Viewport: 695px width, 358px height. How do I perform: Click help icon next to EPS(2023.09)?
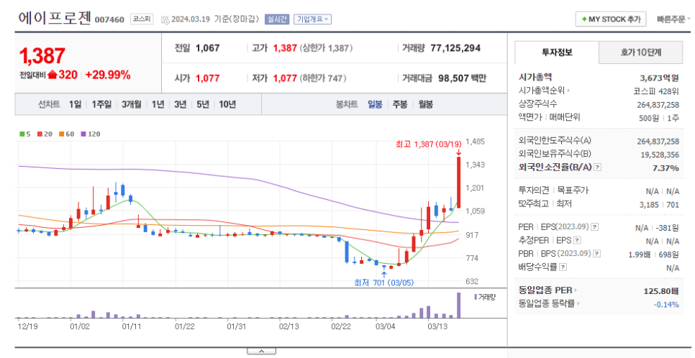[x=594, y=227]
